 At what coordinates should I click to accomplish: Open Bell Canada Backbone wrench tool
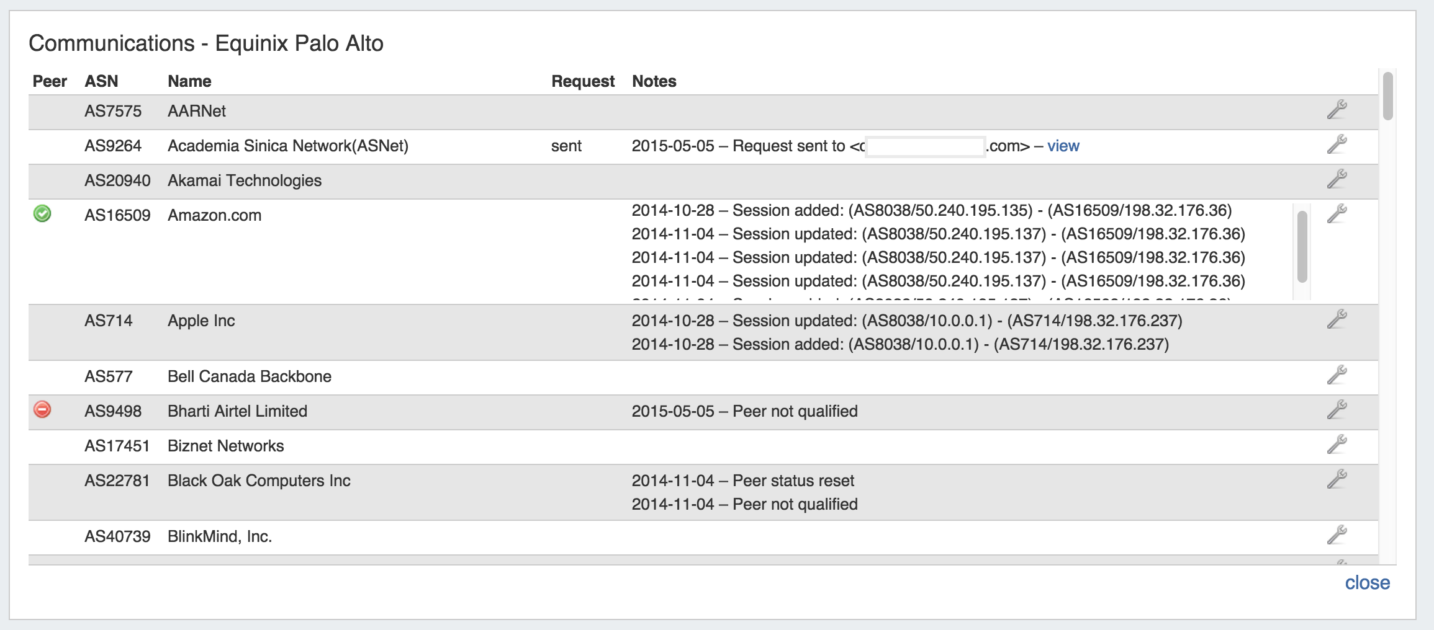click(1337, 375)
